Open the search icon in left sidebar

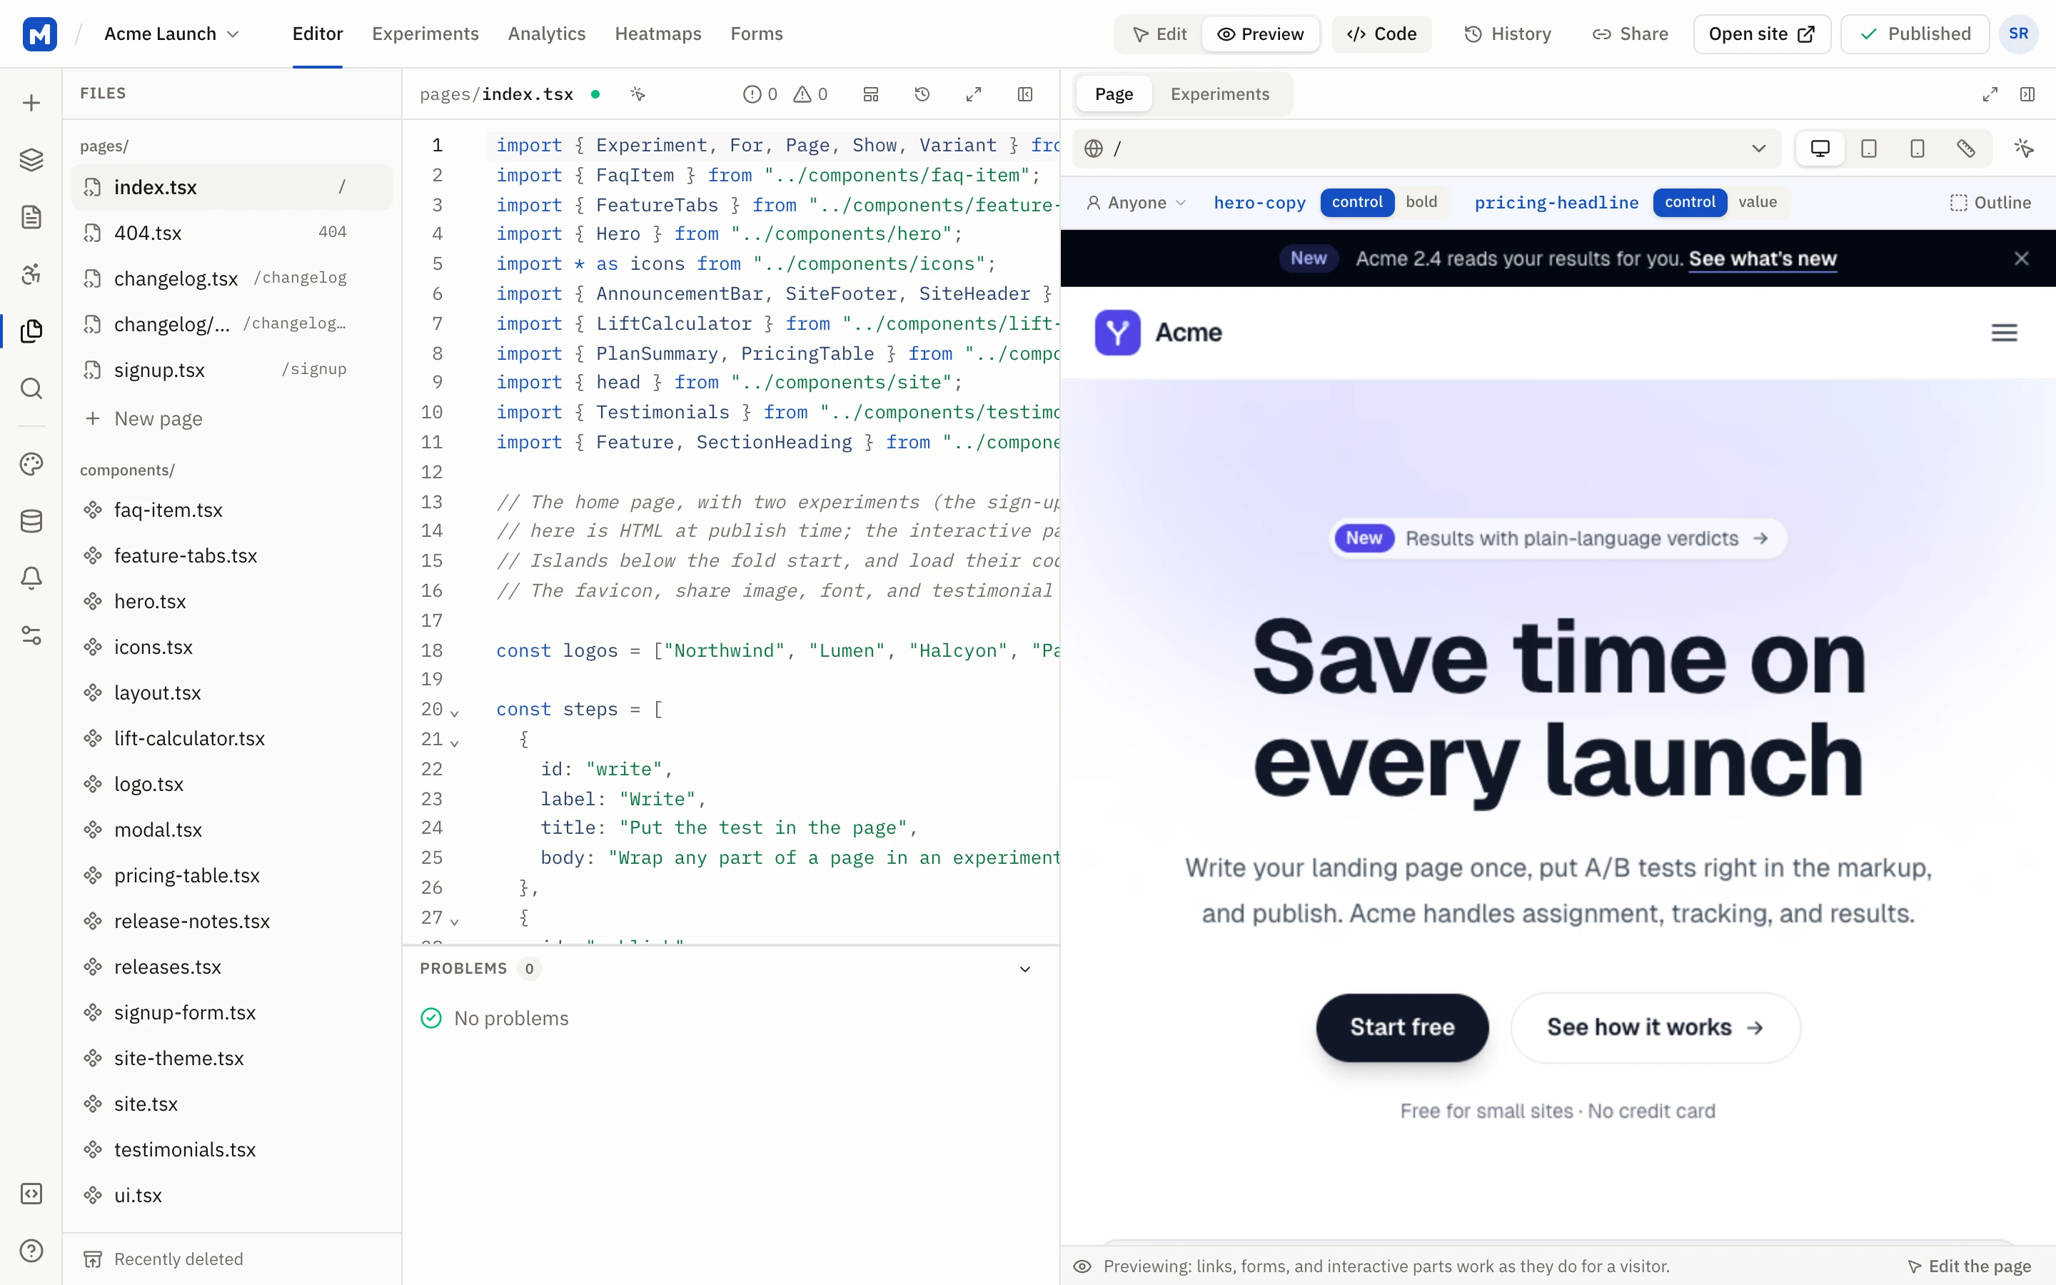click(31, 388)
